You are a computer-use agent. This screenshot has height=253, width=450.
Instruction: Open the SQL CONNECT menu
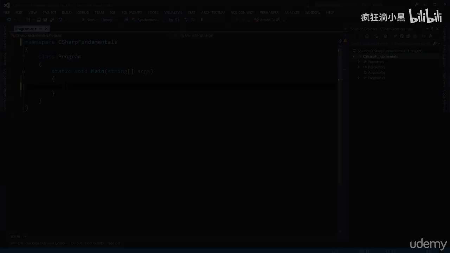coord(243,13)
